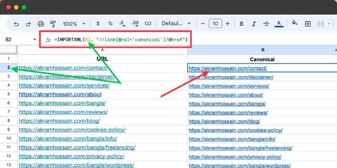Click the font size field
Screen dimensions: 337x168
[215, 24]
